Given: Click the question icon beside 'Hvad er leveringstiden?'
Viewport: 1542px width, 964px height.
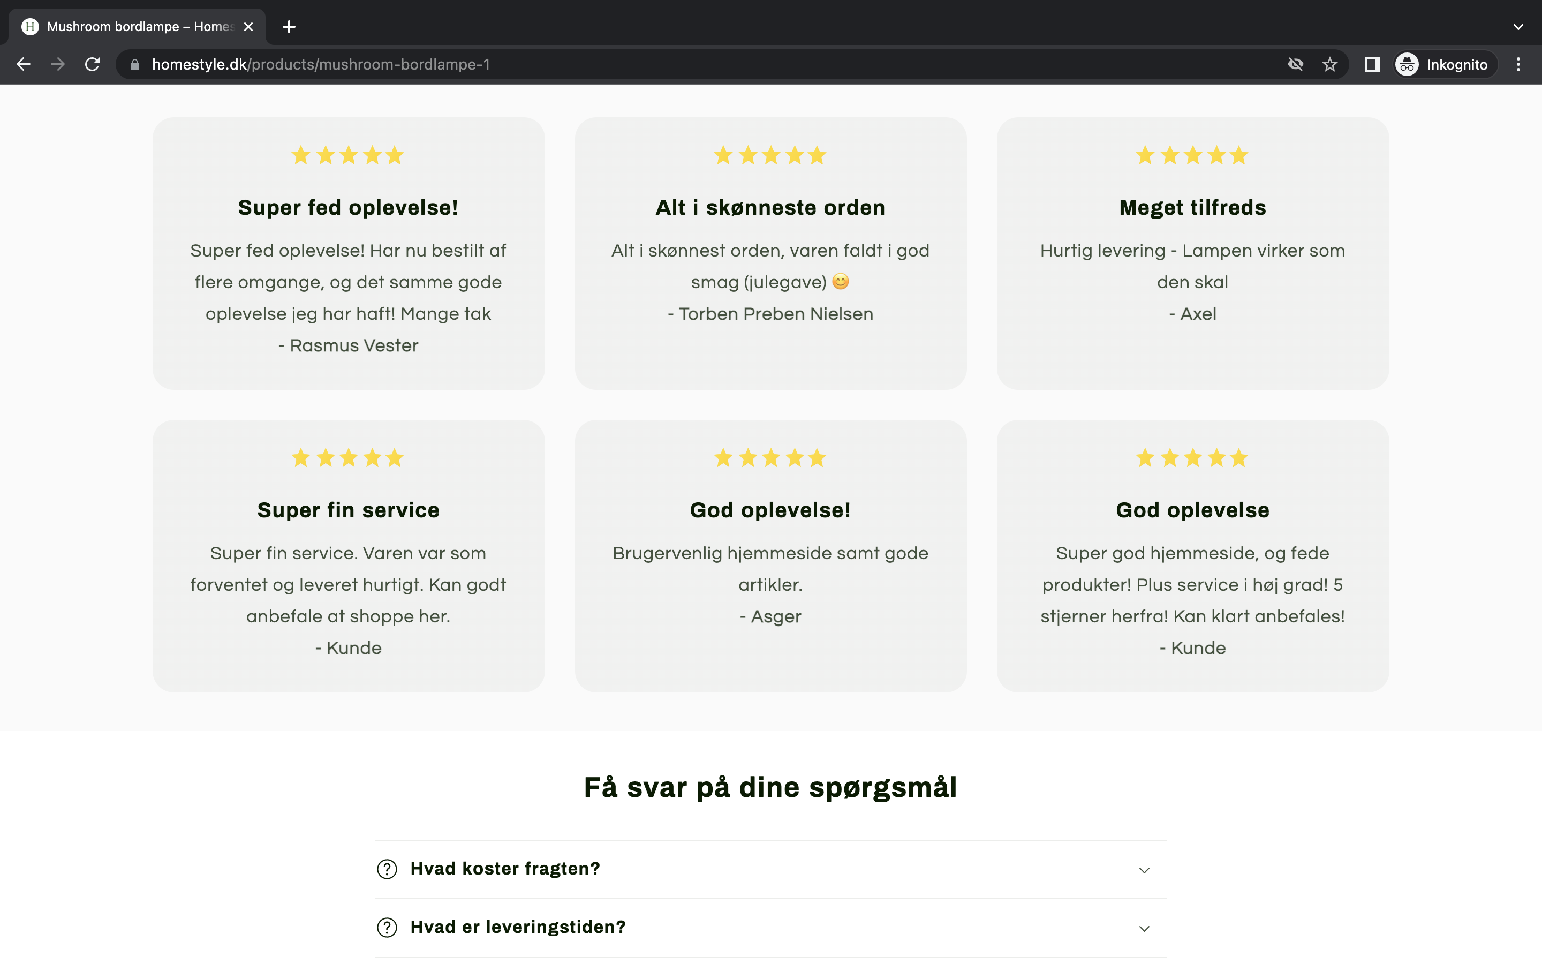Looking at the screenshot, I should click(387, 927).
